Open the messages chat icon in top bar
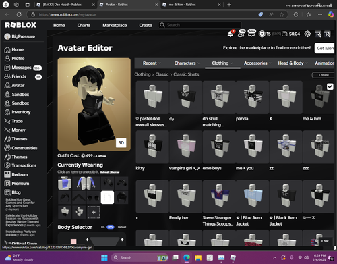This screenshot has width=337, height=264. point(251,34)
